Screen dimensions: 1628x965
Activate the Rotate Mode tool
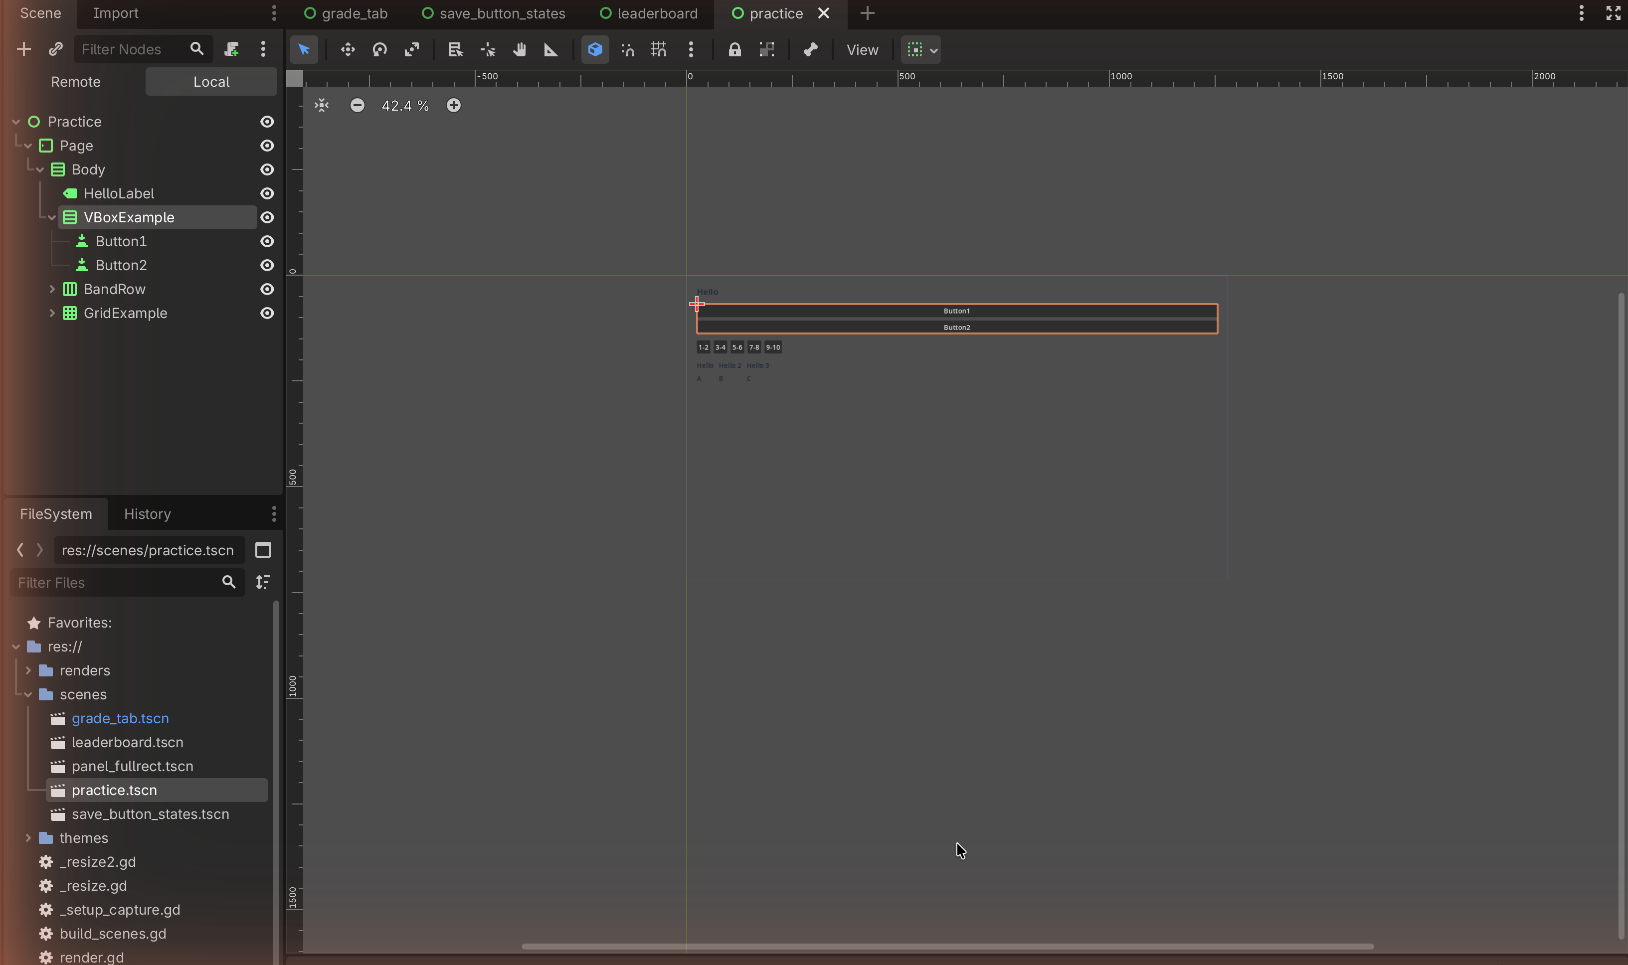[x=380, y=49]
